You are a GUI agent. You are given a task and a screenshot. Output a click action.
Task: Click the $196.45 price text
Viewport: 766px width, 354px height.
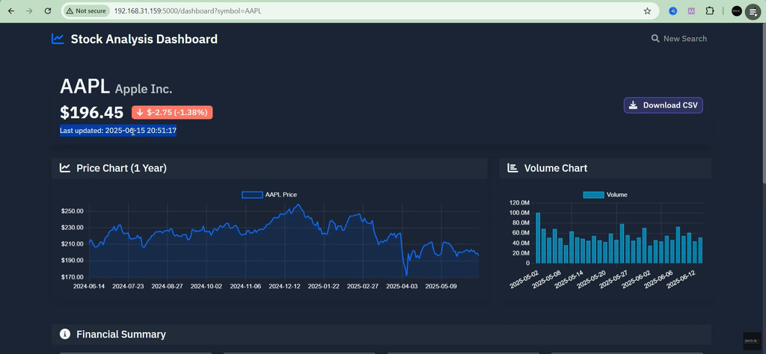point(91,113)
